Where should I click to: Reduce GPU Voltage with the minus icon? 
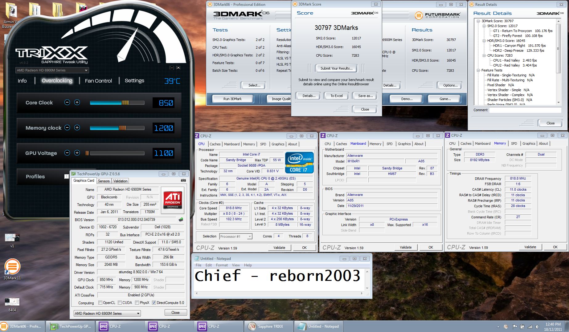(x=67, y=153)
